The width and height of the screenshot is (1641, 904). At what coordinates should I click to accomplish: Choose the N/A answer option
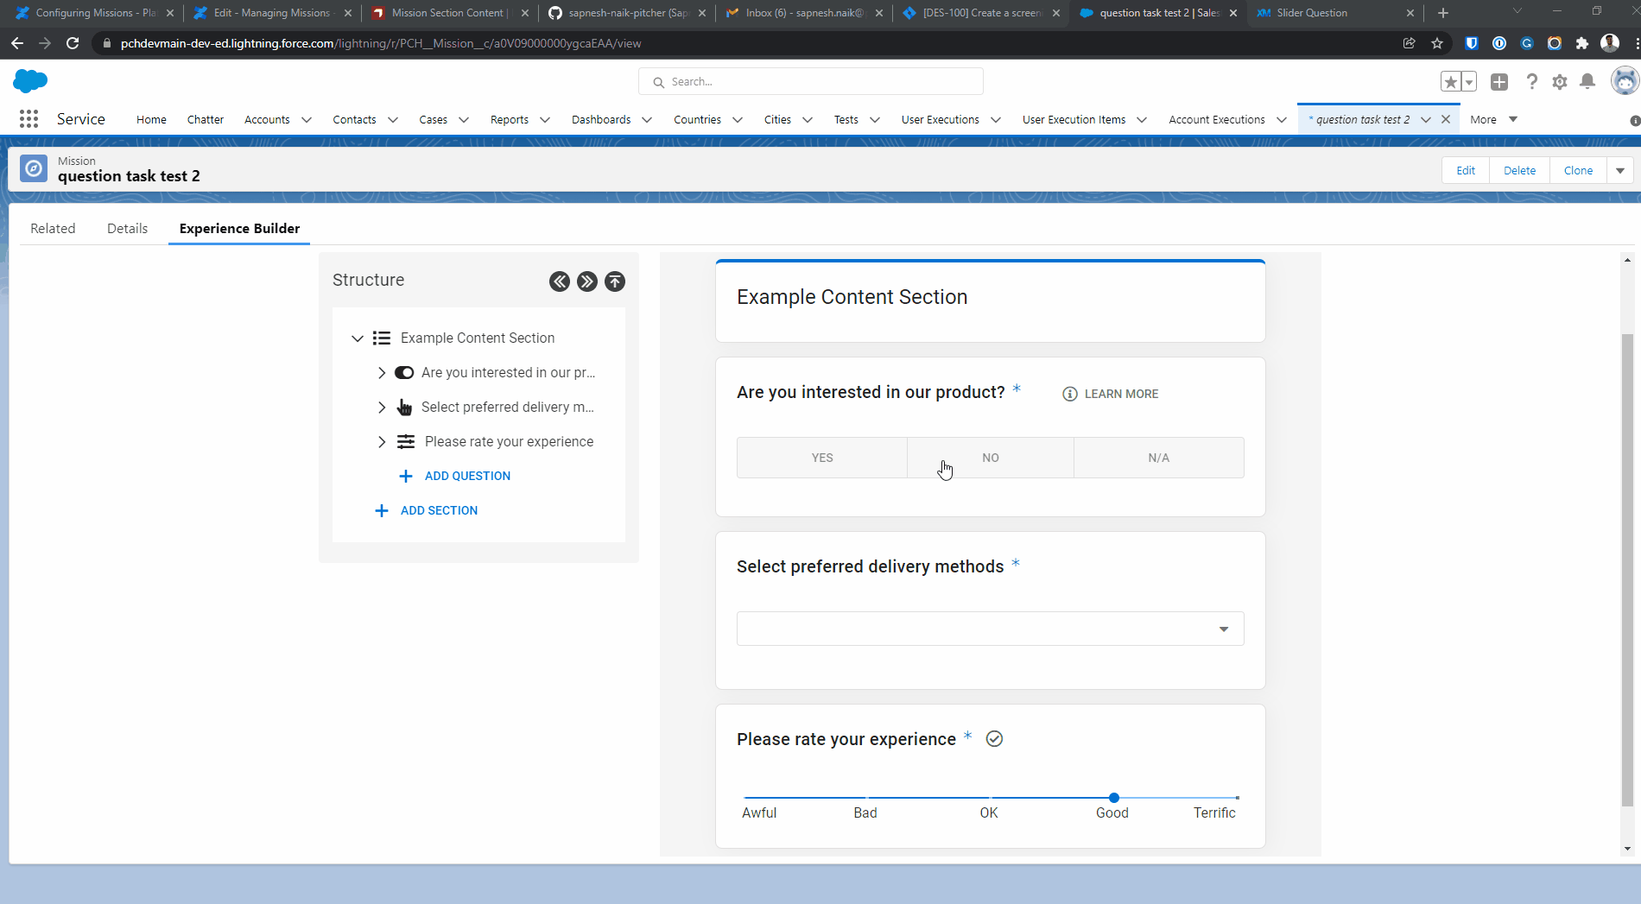pos(1159,458)
